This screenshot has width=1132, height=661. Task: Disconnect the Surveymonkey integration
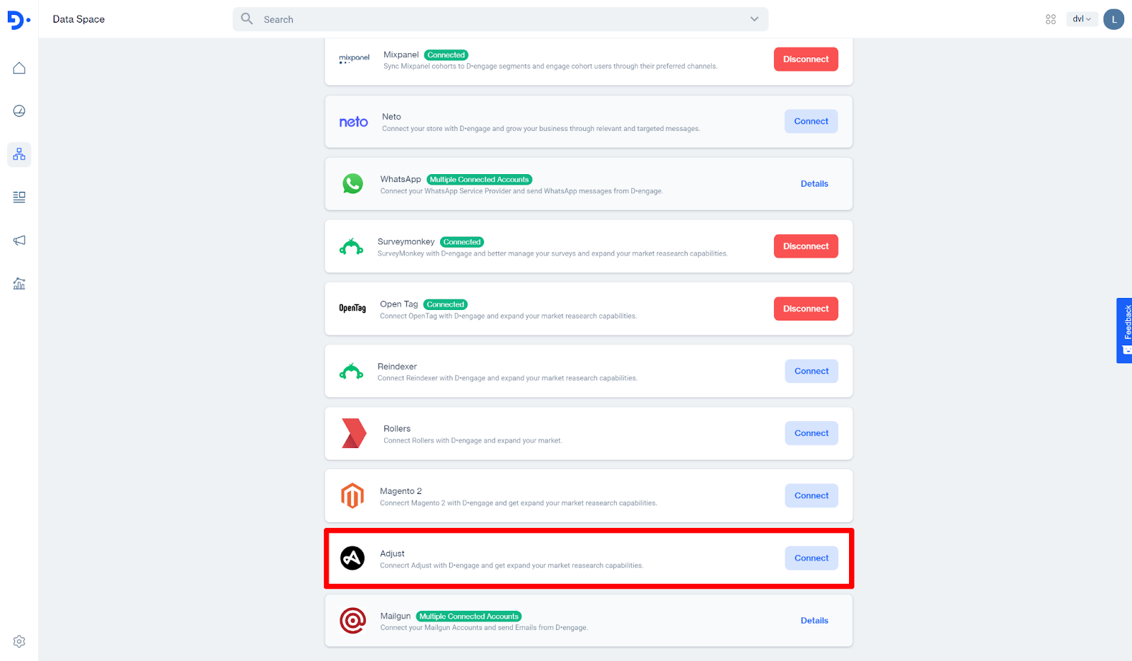point(806,246)
